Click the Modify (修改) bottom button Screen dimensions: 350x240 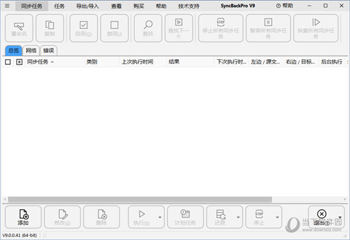62,217
